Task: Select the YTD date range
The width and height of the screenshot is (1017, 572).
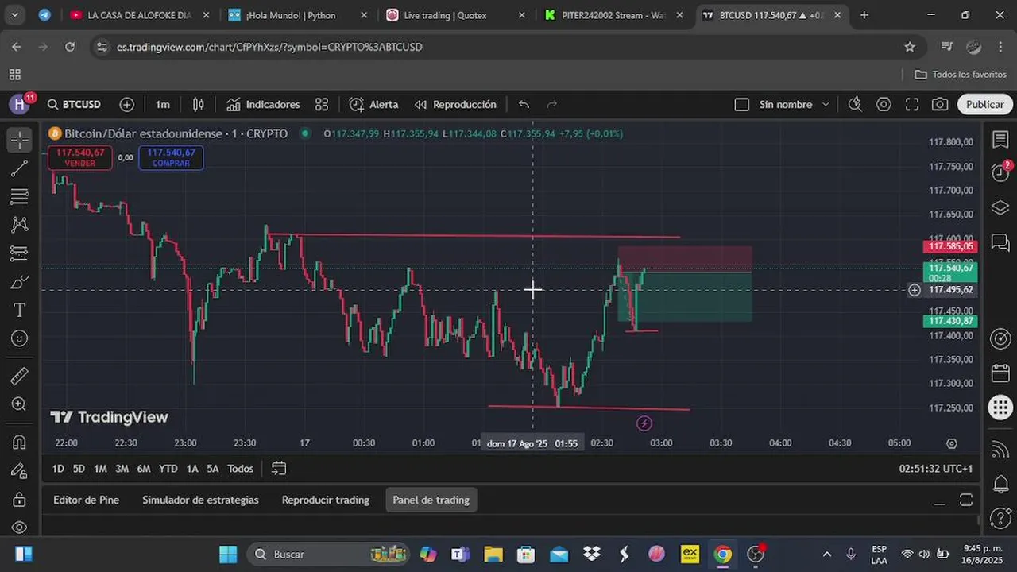Action: pyautogui.click(x=168, y=469)
